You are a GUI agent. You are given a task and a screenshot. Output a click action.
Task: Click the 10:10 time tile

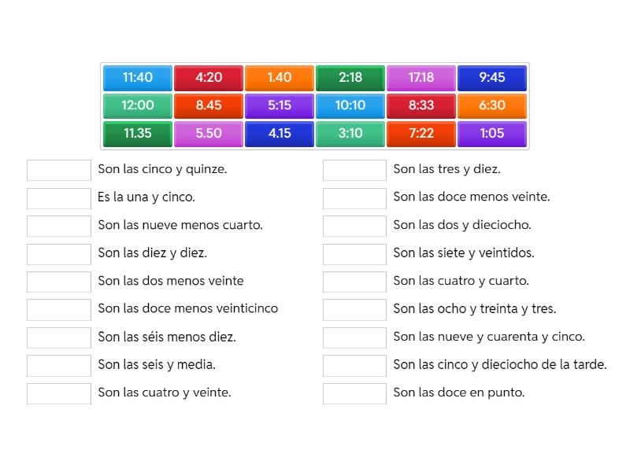click(350, 105)
